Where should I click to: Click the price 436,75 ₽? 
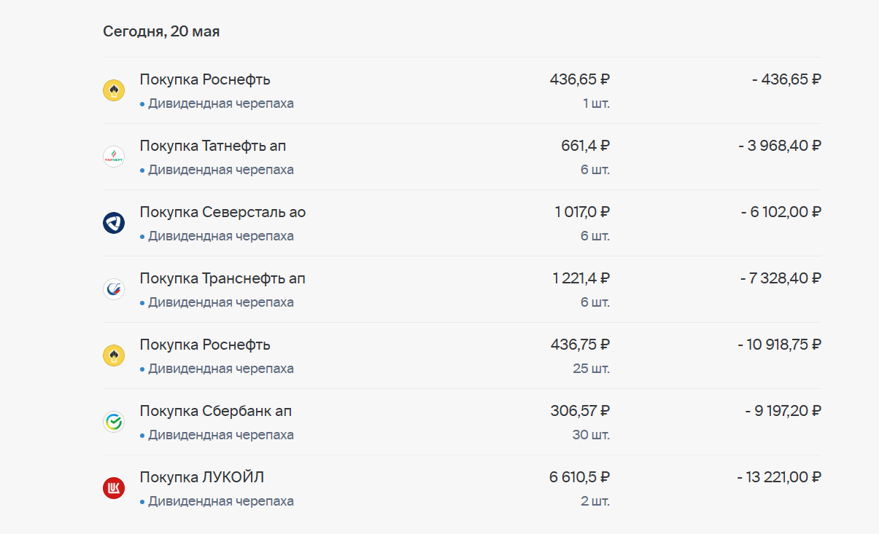580,345
